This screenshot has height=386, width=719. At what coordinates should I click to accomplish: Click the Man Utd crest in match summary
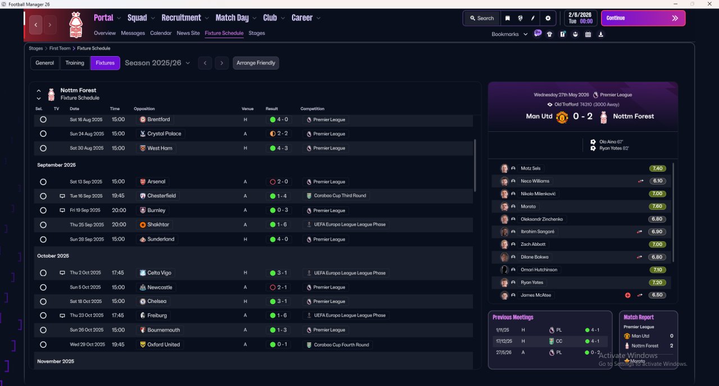coord(562,117)
